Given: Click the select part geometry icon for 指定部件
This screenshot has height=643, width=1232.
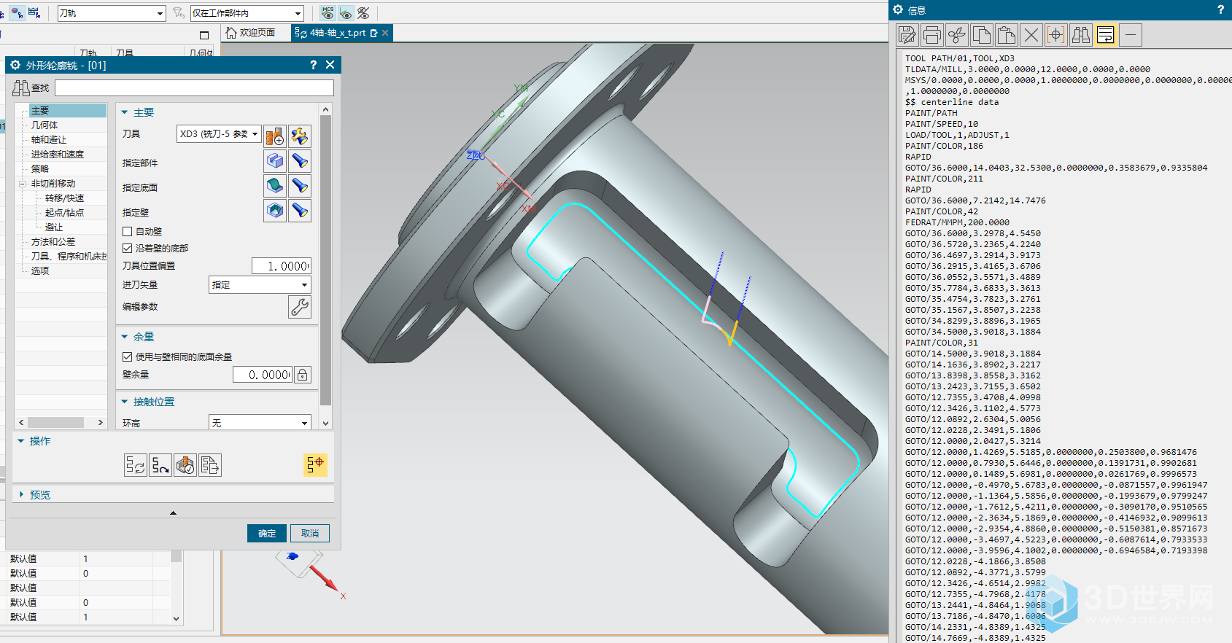Looking at the screenshot, I should pos(275,161).
